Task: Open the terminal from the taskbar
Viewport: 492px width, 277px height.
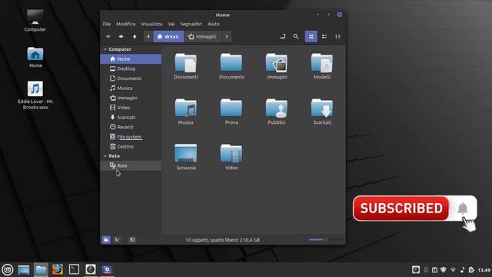Action: point(74,269)
